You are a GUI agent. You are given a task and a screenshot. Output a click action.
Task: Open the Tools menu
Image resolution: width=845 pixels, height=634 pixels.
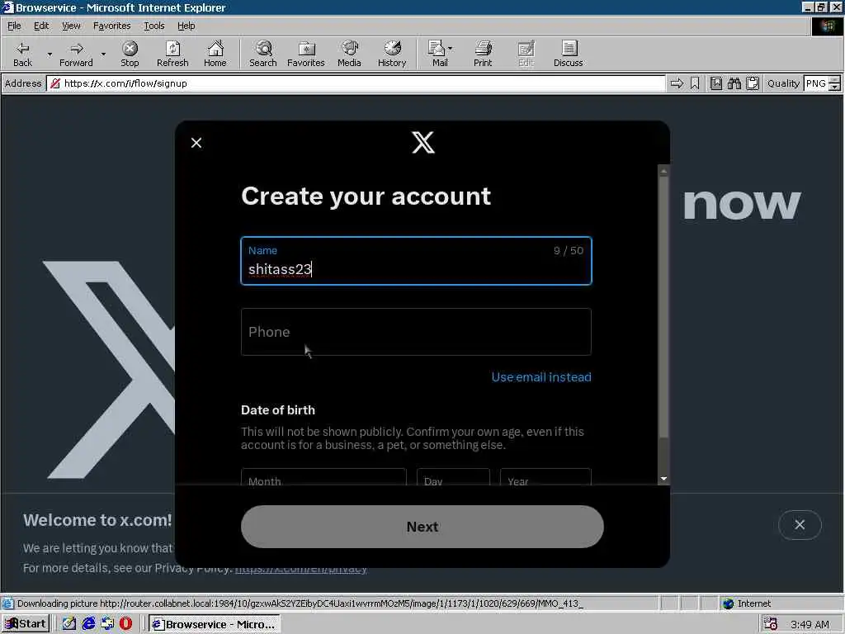click(153, 26)
